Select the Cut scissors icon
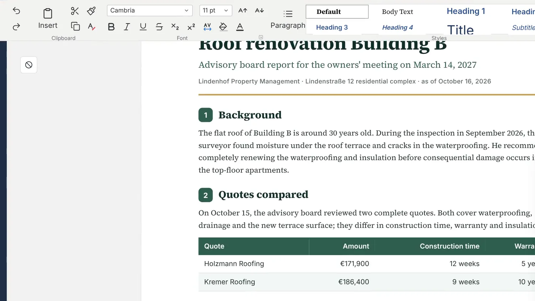Viewport: 535px width, 301px height. tap(75, 11)
